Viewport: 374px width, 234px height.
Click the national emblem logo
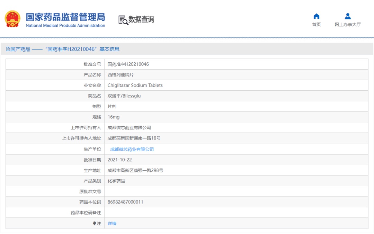click(x=12, y=19)
